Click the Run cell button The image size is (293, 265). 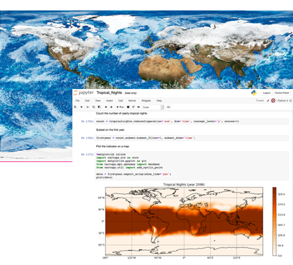[x=120, y=107]
